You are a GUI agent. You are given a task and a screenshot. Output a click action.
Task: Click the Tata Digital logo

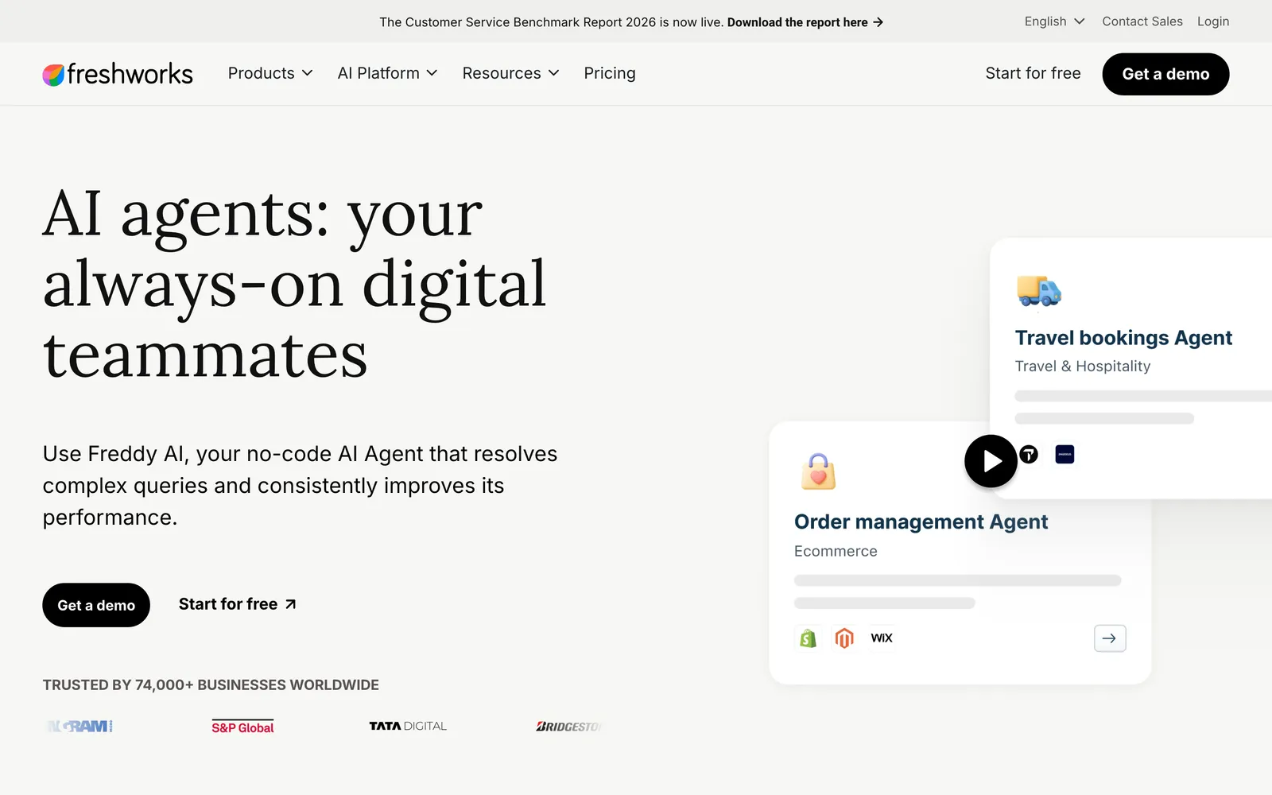[408, 726]
